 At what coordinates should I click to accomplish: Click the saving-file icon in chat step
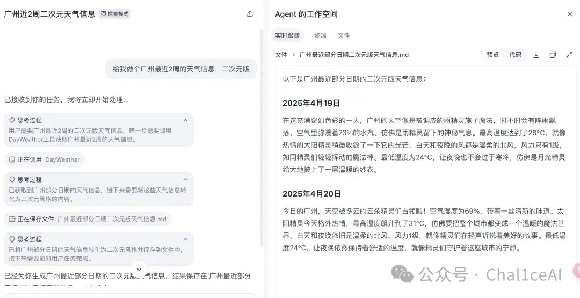pyautogui.click(x=12, y=219)
